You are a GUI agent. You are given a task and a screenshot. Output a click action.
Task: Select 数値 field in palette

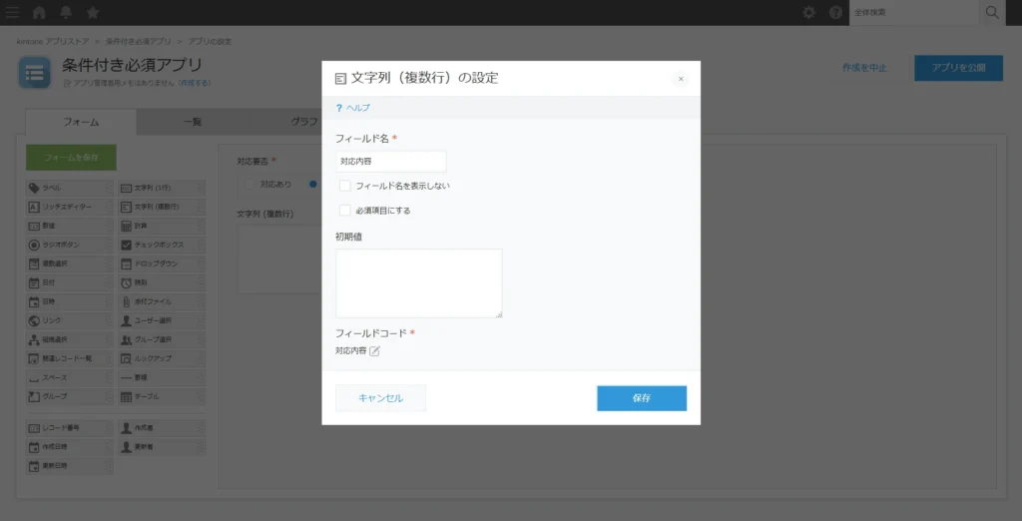coord(70,226)
